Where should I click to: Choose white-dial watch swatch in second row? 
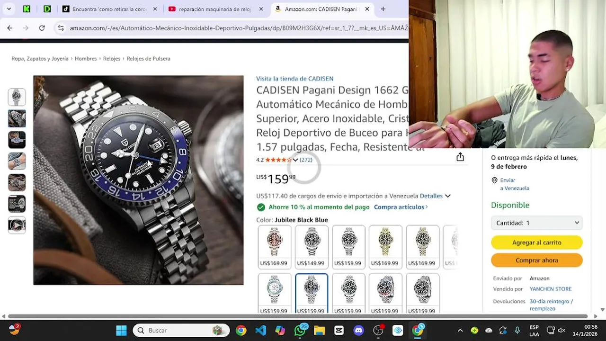(275, 294)
